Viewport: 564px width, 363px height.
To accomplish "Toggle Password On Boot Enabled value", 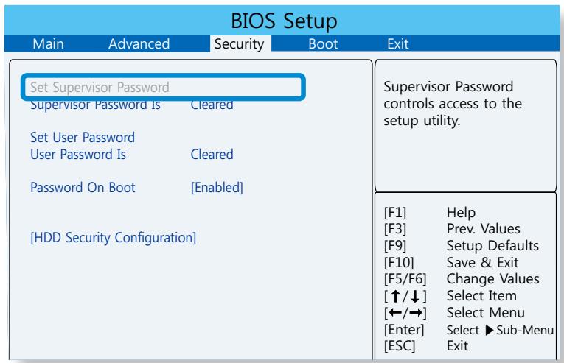I will click(217, 188).
